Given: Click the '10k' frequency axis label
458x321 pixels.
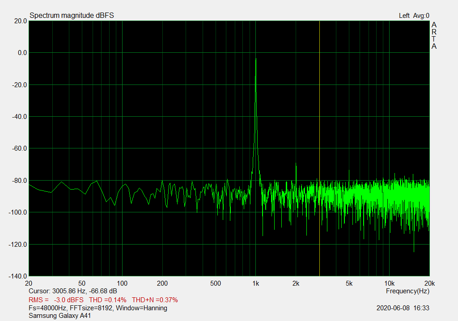Looking at the screenshot, I should 390,283.
